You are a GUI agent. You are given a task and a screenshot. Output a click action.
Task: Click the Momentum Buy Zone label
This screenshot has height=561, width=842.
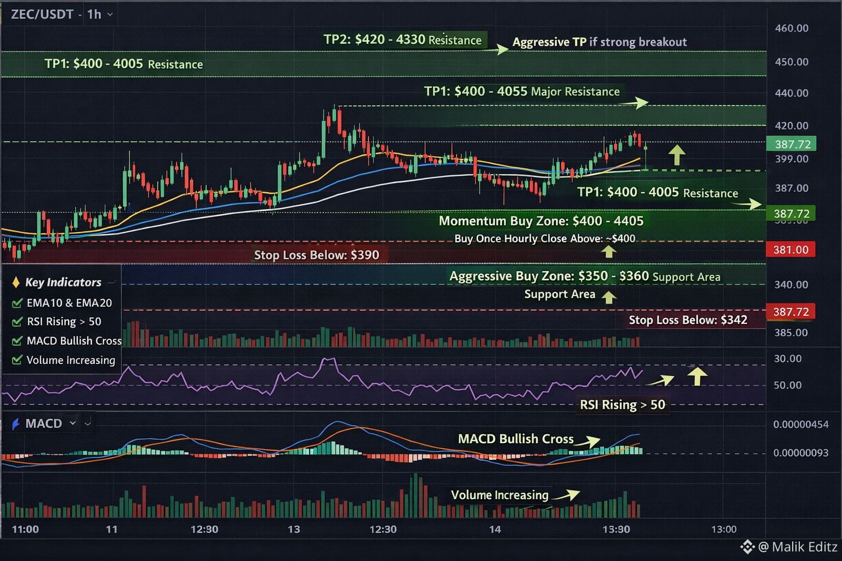541,221
